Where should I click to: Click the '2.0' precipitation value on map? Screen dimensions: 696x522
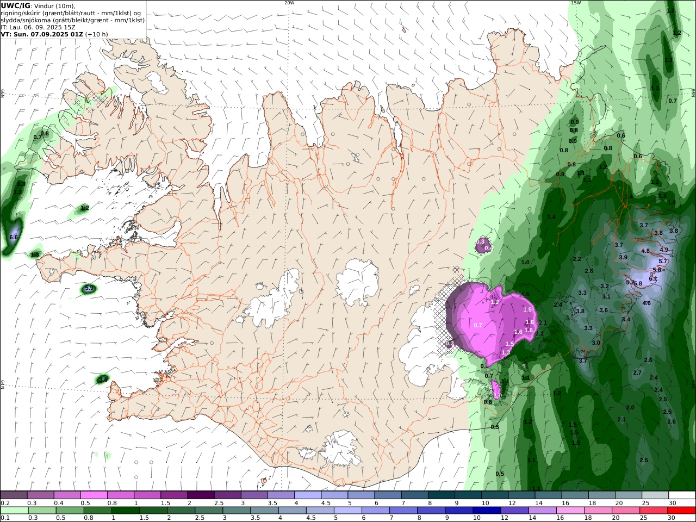click(x=630, y=408)
